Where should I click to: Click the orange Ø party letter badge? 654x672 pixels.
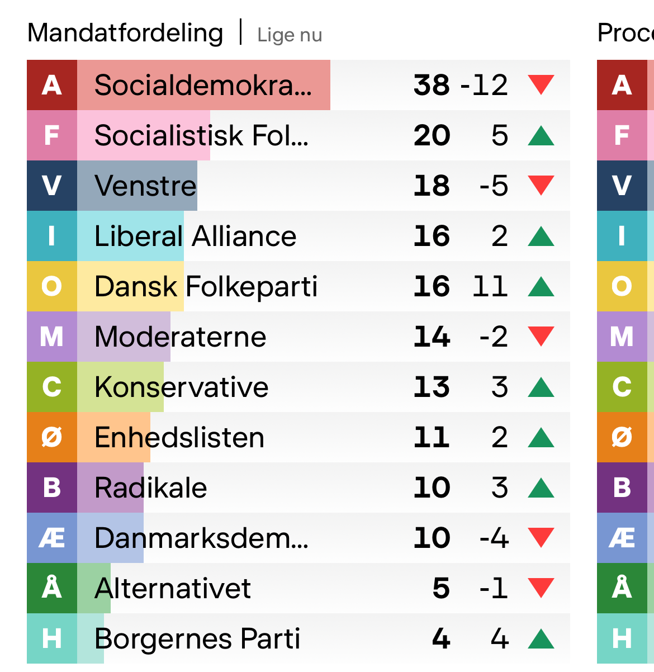(x=52, y=437)
